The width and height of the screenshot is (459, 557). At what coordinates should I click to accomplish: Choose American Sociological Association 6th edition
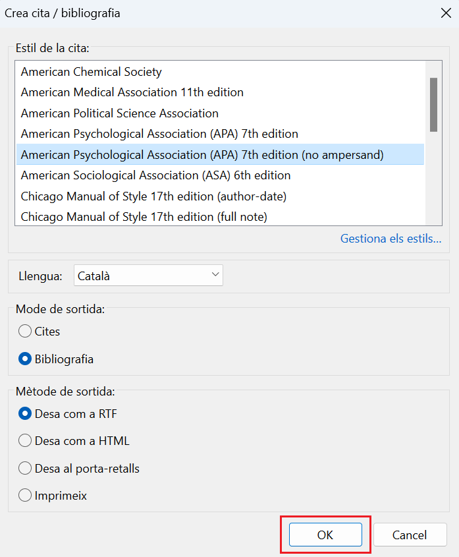click(220, 175)
